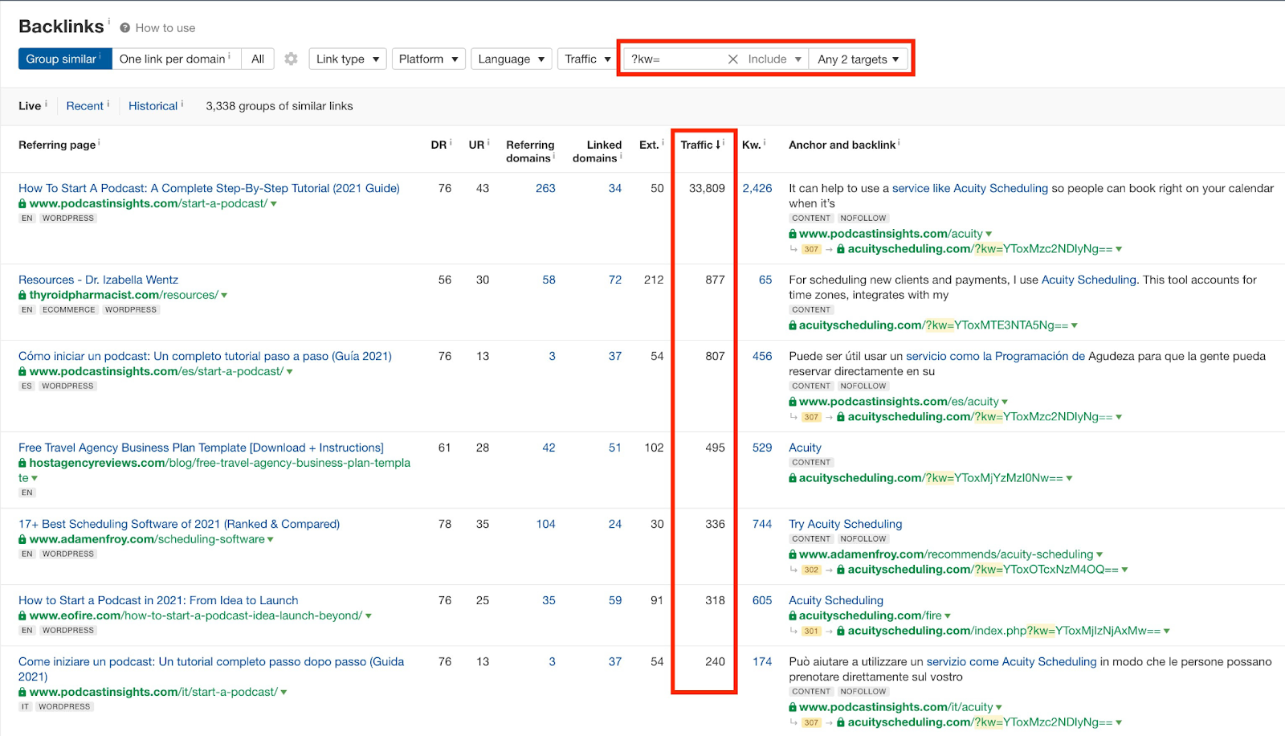
Task: Clear the ?kw= search filter with X
Action: coord(732,59)
